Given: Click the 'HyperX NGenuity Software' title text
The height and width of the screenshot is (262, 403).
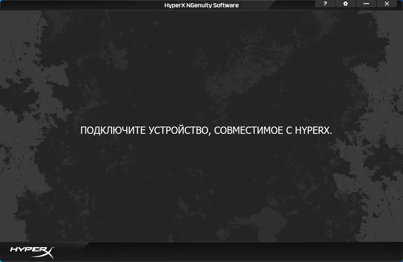Looking at the screenshot, I should (201, 5).
